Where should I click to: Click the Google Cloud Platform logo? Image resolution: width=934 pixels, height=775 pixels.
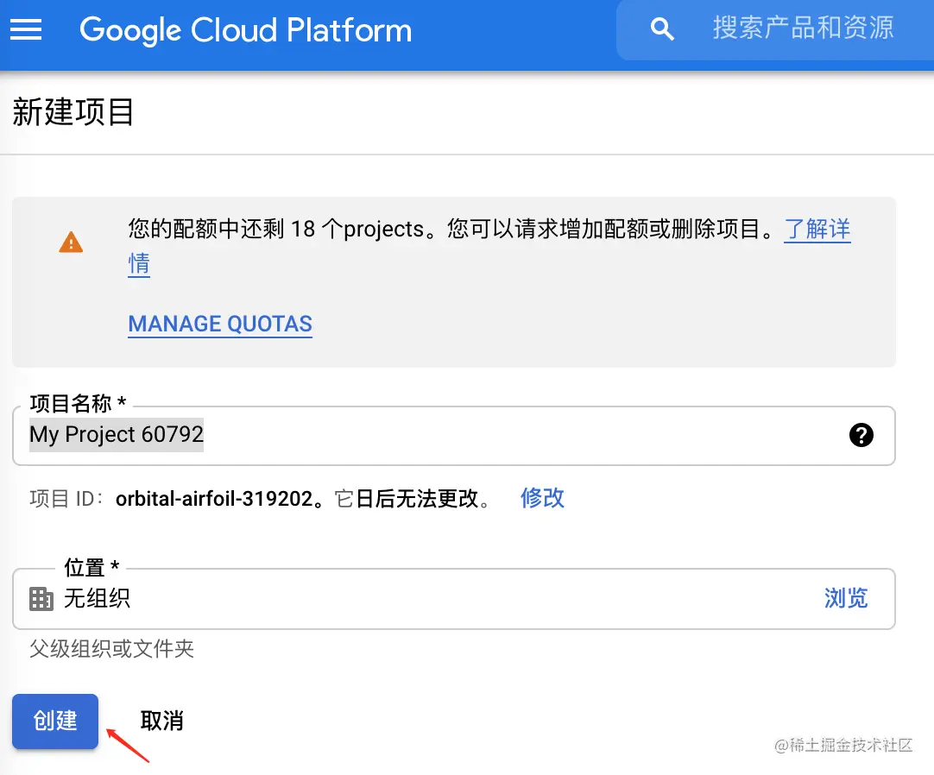(245, 30)
